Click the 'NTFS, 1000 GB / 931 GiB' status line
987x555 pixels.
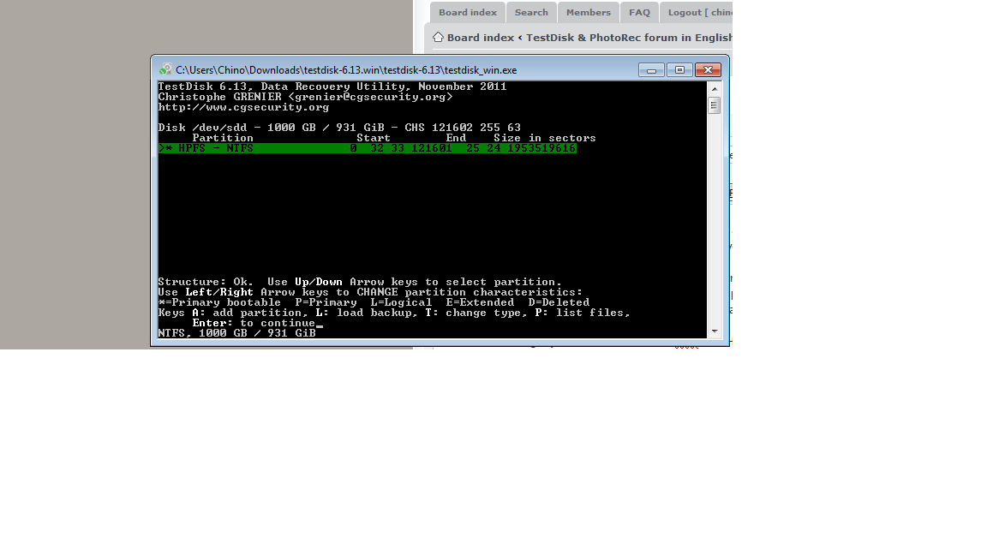[236, 333]
